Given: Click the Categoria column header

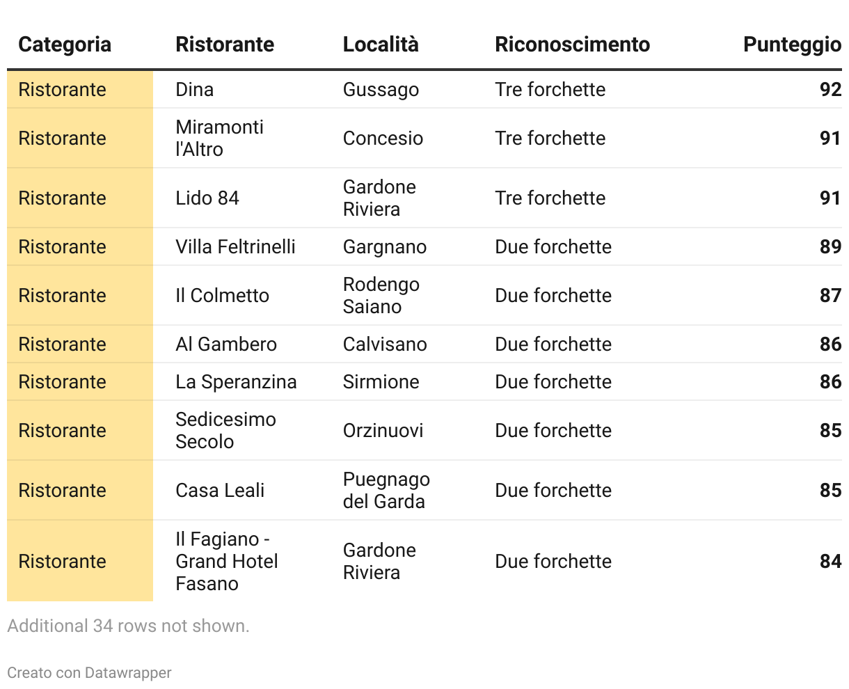Looking at the screenshot, I should click(x=65, y=45).
